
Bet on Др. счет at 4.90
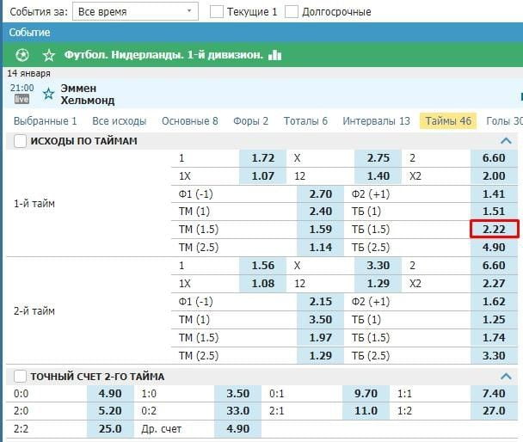pyautogui.click(x=237, y=428)
